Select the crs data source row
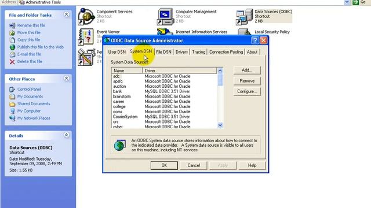Image resolution: width=371 pixels, height=208 pixels. click(164, 122)
